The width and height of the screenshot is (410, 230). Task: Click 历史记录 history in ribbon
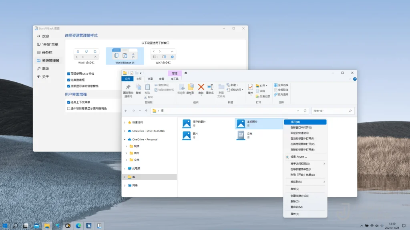click(x=263, y=97)
